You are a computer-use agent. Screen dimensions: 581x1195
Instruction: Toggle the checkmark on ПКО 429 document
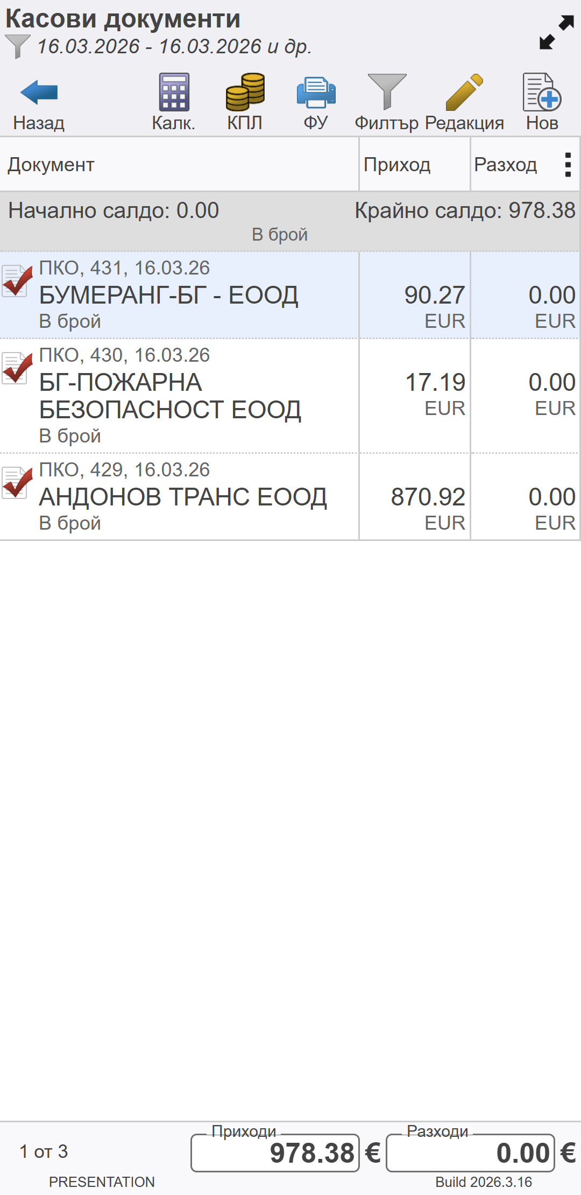tap(17, 482)
